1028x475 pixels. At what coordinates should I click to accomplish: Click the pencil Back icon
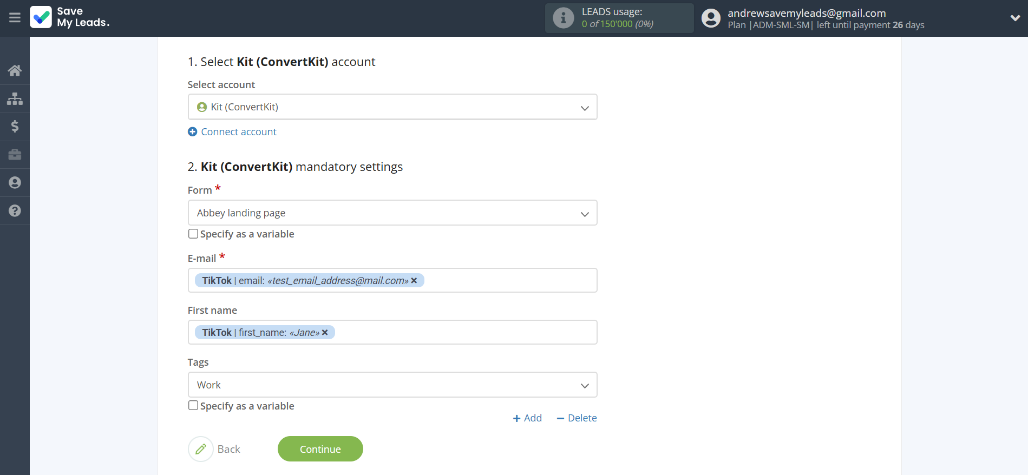tap(201, 449)
